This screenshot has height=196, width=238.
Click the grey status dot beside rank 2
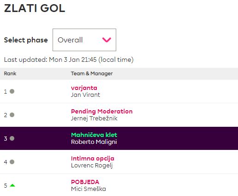(12, 115)
